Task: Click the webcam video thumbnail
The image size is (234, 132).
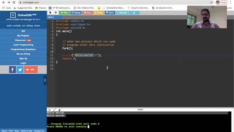Action: [207, 17]
